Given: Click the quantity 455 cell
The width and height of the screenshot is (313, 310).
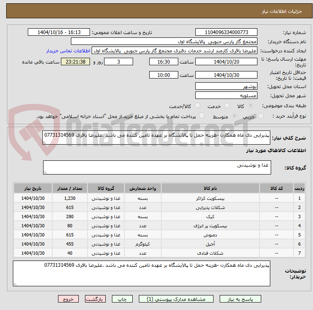Looking at the screenshot, I should click(70, 244).
